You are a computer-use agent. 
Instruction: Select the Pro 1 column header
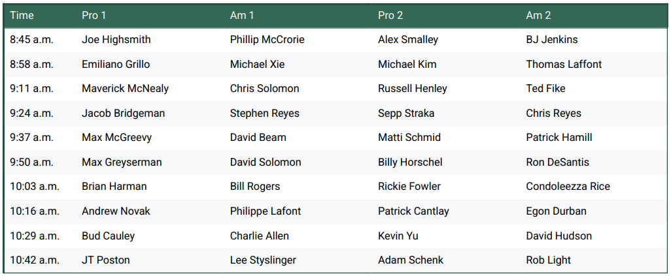pos(94,15)
